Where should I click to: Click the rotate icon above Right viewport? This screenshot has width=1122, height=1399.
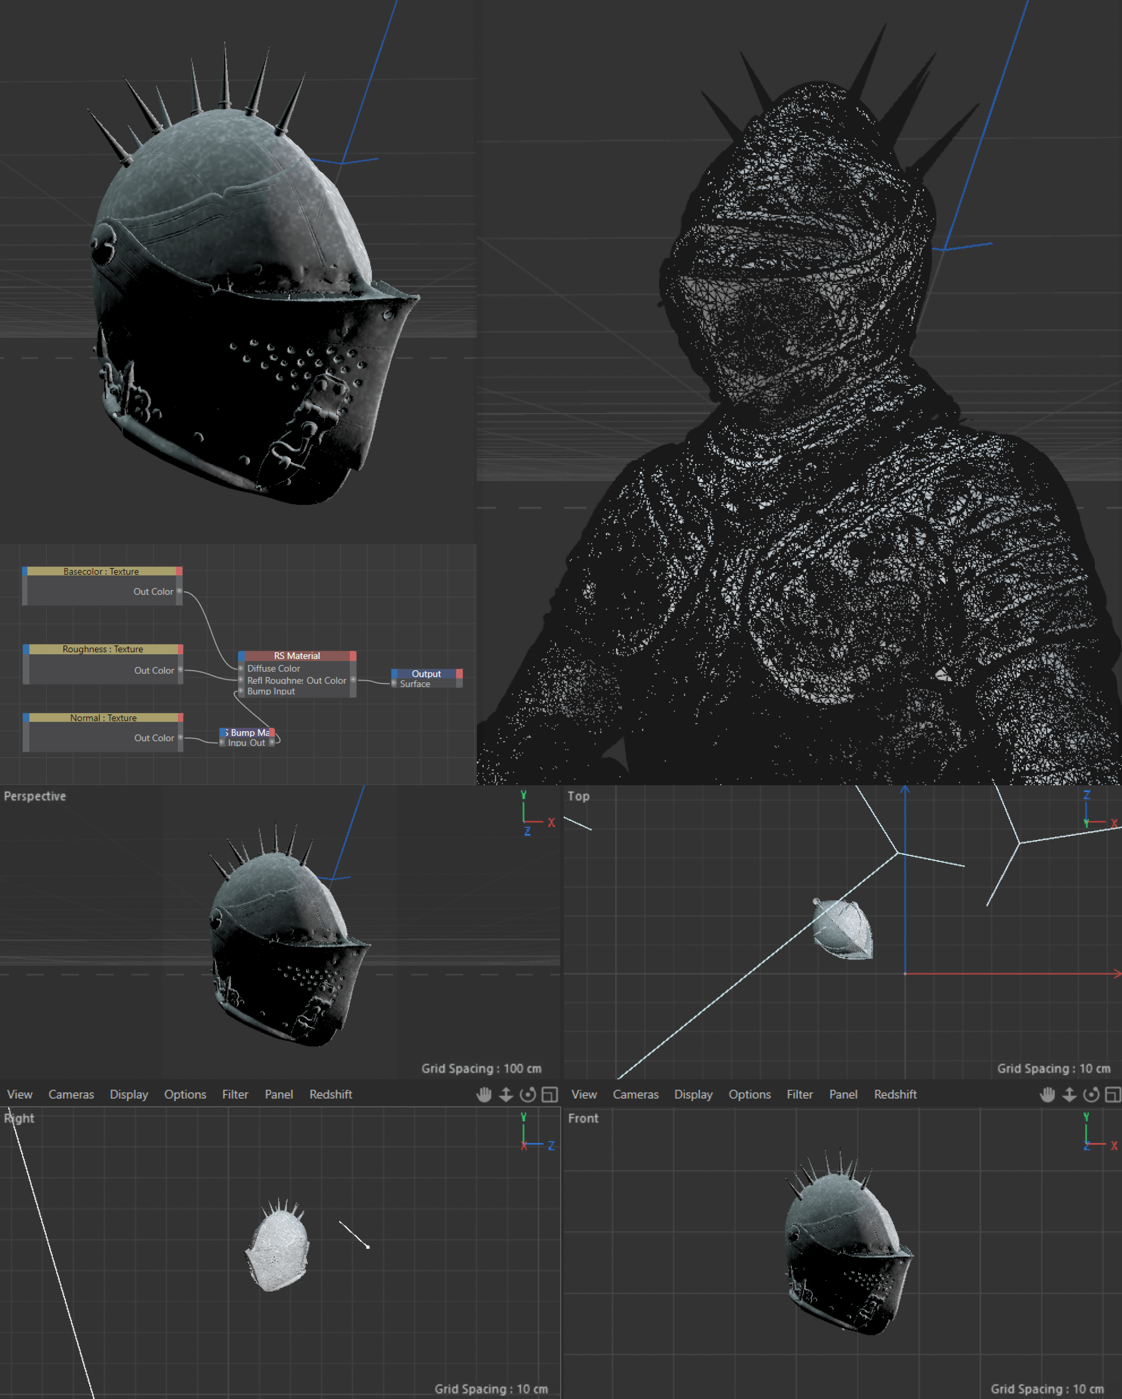528,1095
